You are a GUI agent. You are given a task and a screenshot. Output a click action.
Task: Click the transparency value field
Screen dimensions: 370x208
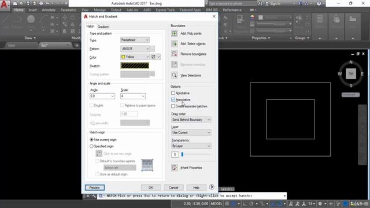pos(175,154)
